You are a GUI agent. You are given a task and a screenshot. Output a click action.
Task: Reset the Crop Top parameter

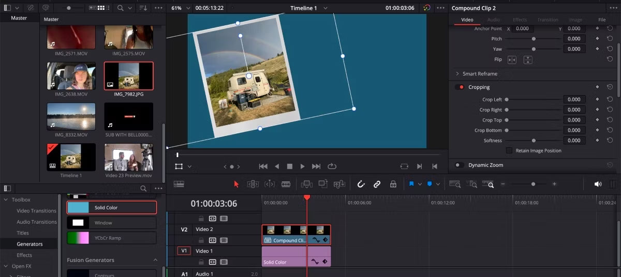pos(610,120)
